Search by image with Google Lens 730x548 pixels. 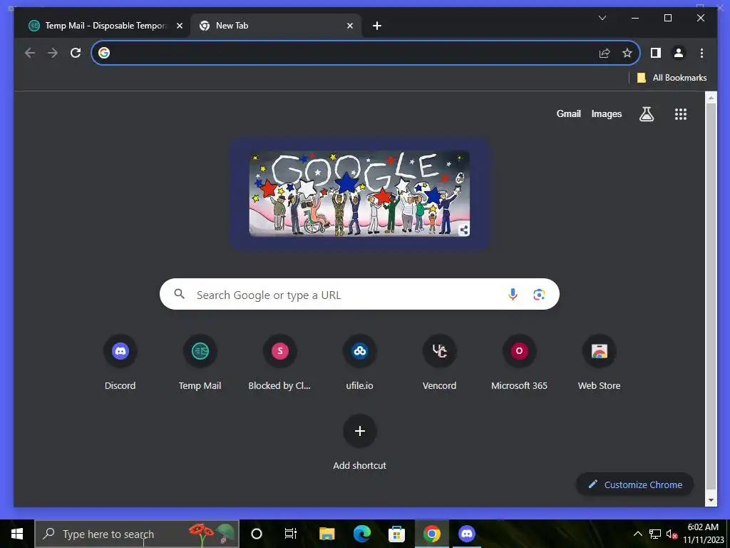(x=539, y=294)
